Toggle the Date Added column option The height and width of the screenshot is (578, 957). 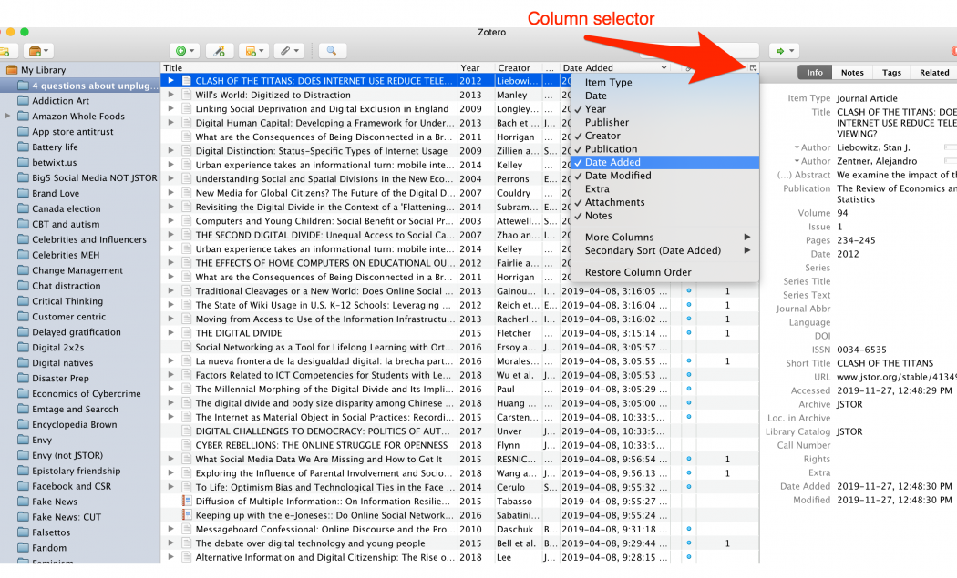664,162
